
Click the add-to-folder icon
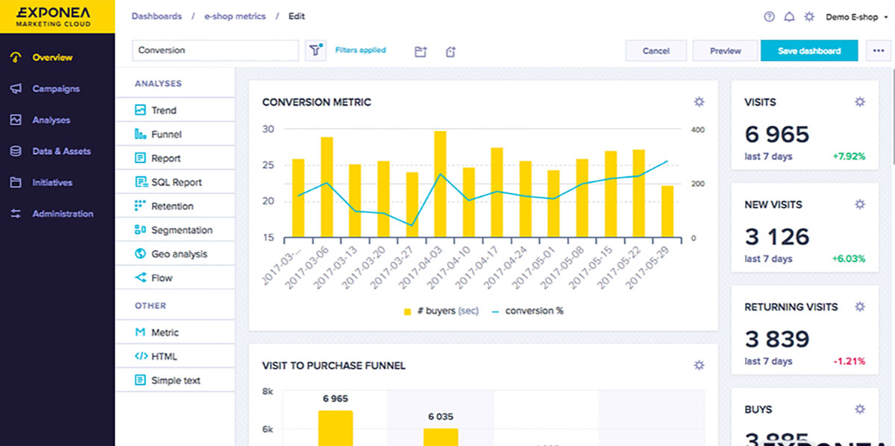(421, 51)
